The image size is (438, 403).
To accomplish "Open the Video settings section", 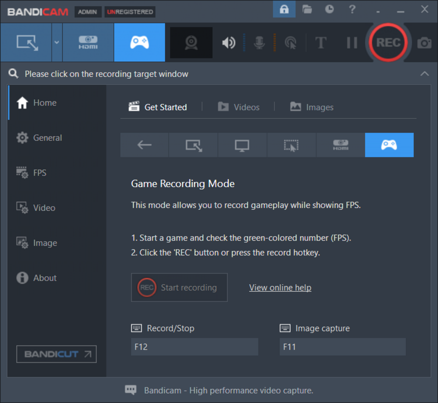I will click(57, 208).
